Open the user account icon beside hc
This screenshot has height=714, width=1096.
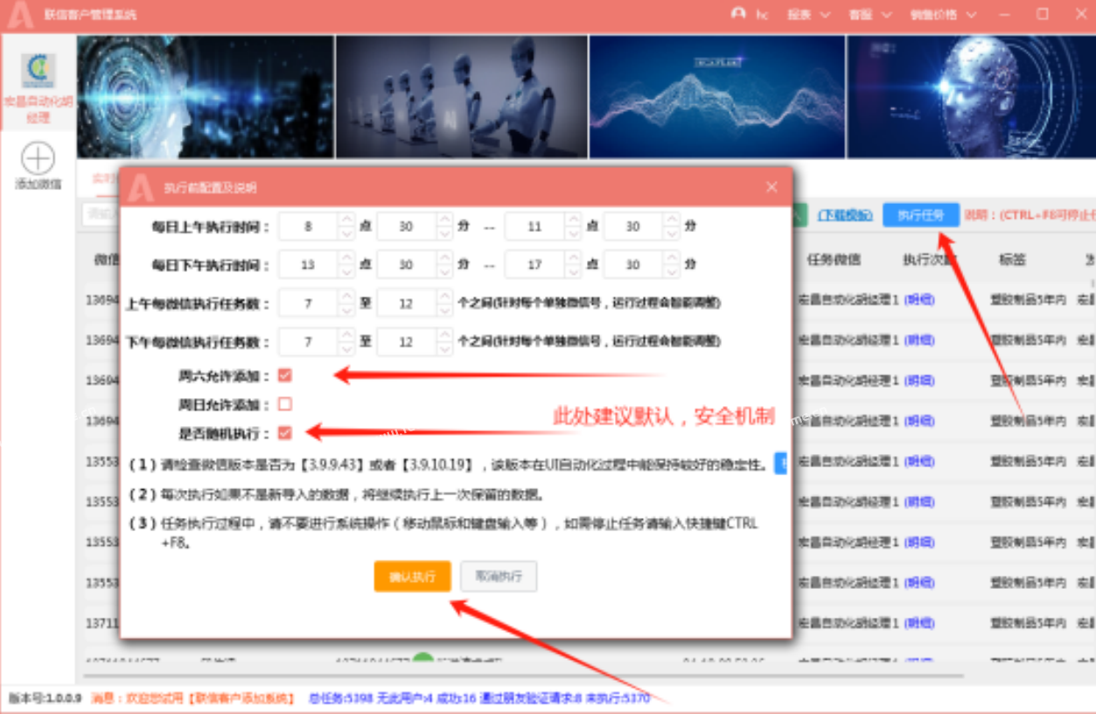(x=739, y=14)
